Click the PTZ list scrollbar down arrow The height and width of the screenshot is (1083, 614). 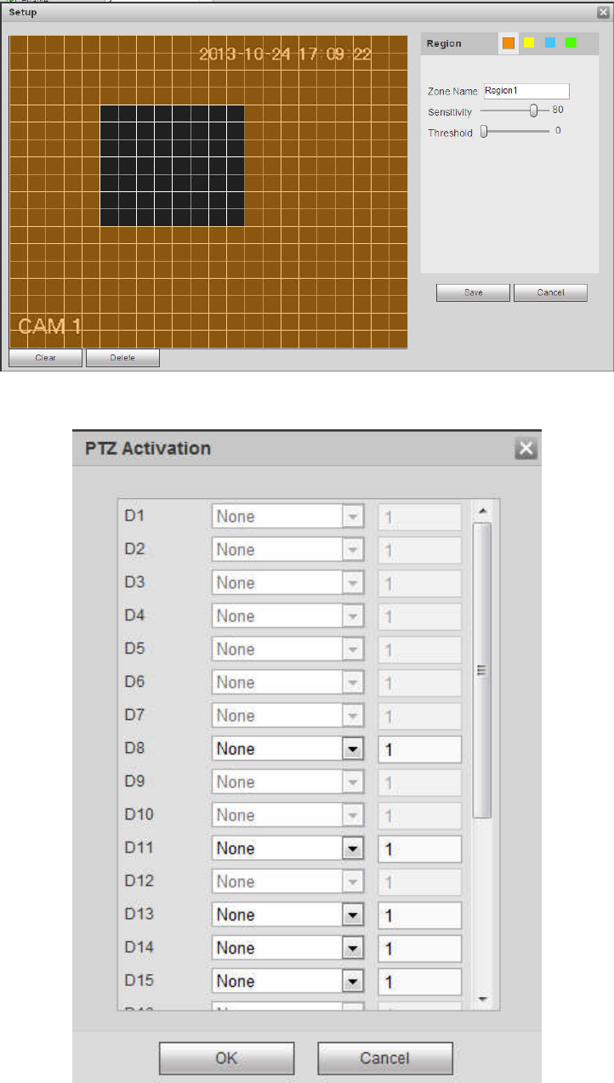(482, 999)
